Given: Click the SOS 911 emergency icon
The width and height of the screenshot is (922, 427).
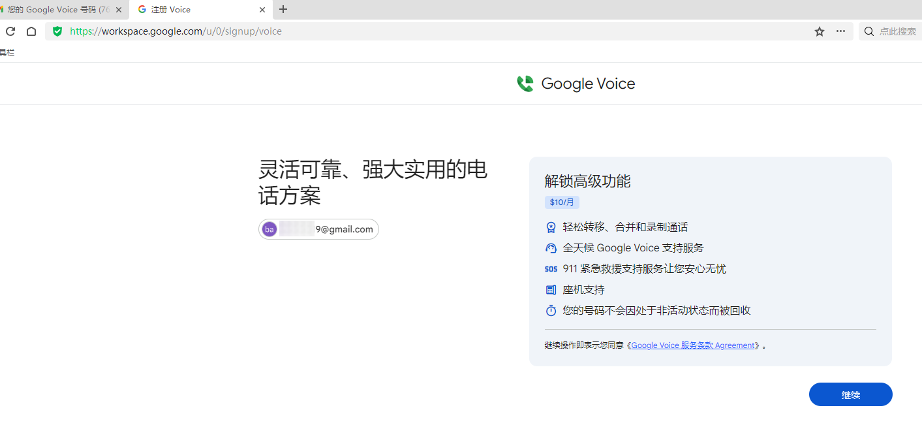Looking at the screenshot, I should pos(551,269).
